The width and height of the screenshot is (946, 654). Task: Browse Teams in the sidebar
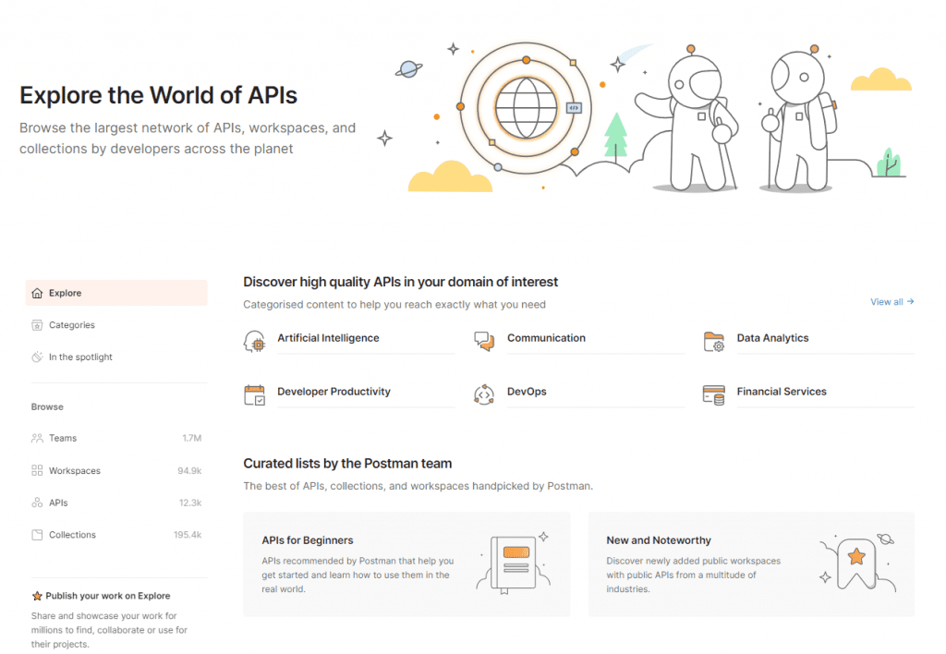pos(116,438)
